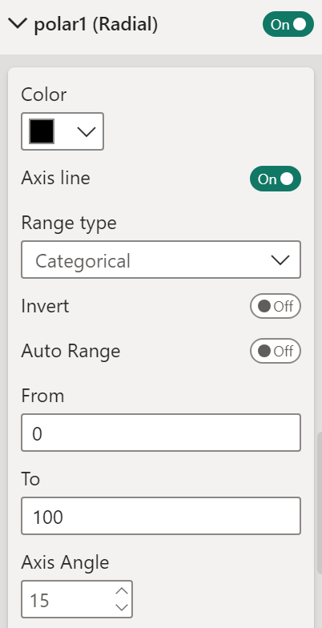Viewport: 322px width, 628px height.
Task: Click the To field showing 100
Action: click(x=161, y=516)
